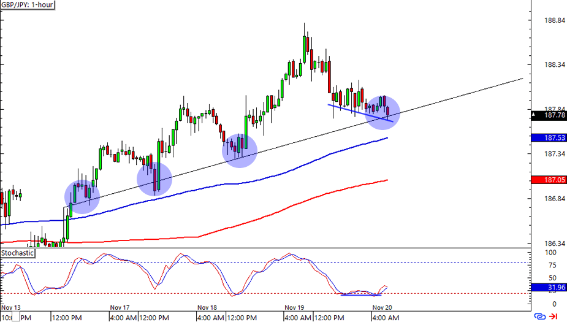The height and width of the screenshot is (322, 567).
Task: Click the Nov 17 date label
Action: click(120, 307)
